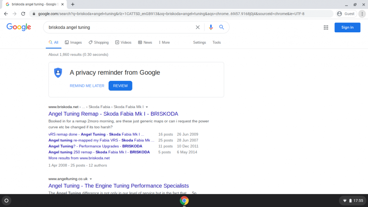Viewport: 368px width, 207px height.
Task: Submit search with the magnifier icon
Action: click(x=221, y=27)
